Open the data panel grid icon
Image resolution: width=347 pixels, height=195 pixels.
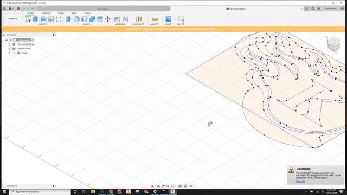pos(4,9)
